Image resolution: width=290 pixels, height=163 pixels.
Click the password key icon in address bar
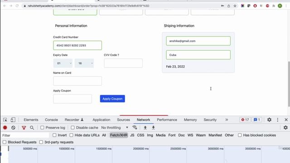tap(222, 6)
